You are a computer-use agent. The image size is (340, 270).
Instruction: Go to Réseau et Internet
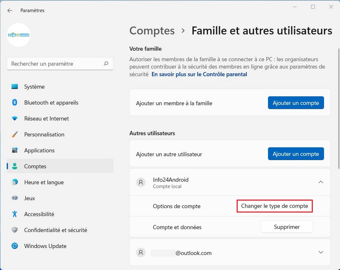(60, 118)
